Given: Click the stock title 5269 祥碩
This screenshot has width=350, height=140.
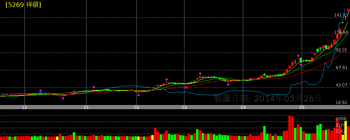Looking at the screenshot, I should tap(23, 5).
